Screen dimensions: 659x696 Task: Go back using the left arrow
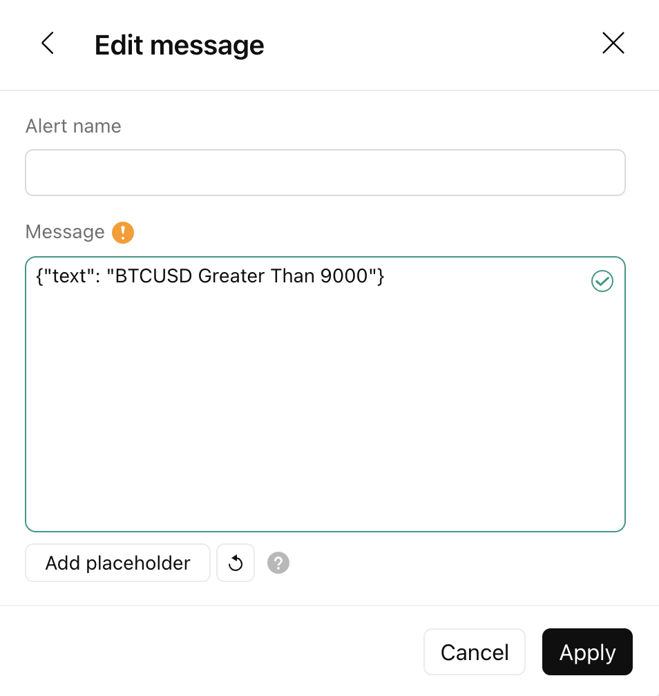coord(48,43)
